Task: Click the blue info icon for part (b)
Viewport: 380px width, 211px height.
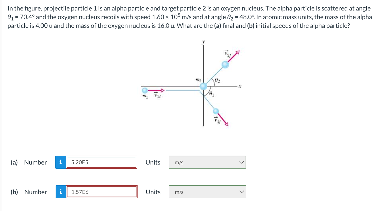Action: coord(61,192)
